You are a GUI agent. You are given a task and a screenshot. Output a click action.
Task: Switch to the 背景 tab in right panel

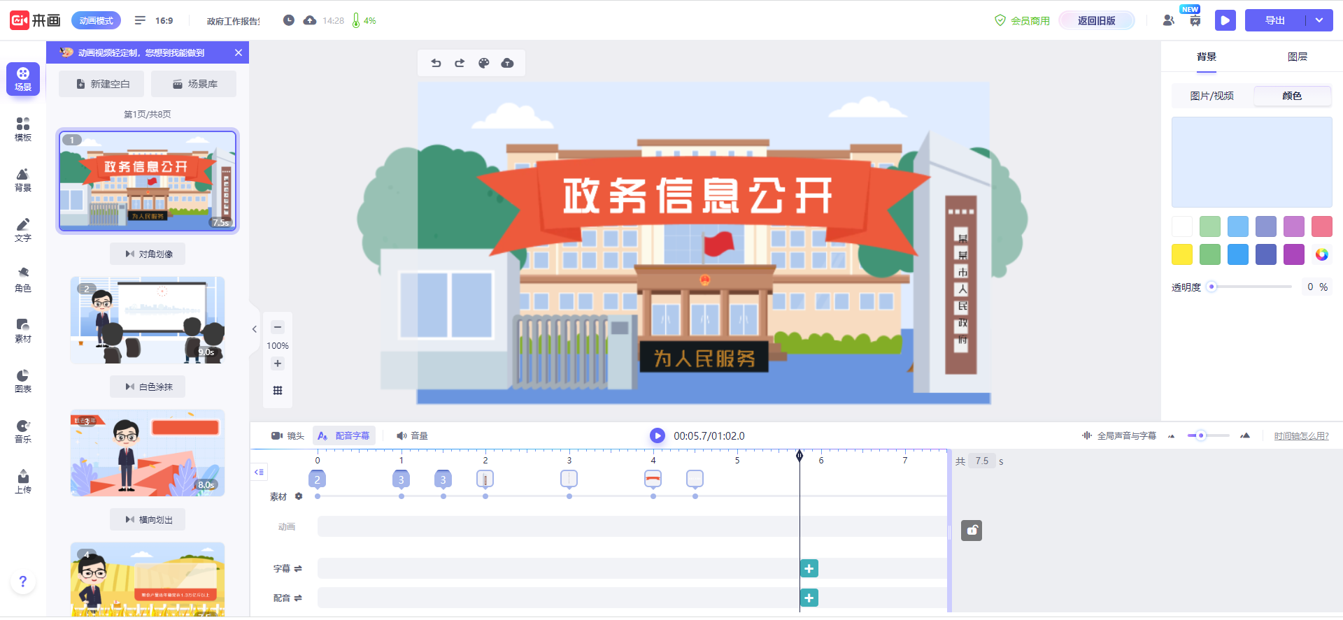[1207, 57]
